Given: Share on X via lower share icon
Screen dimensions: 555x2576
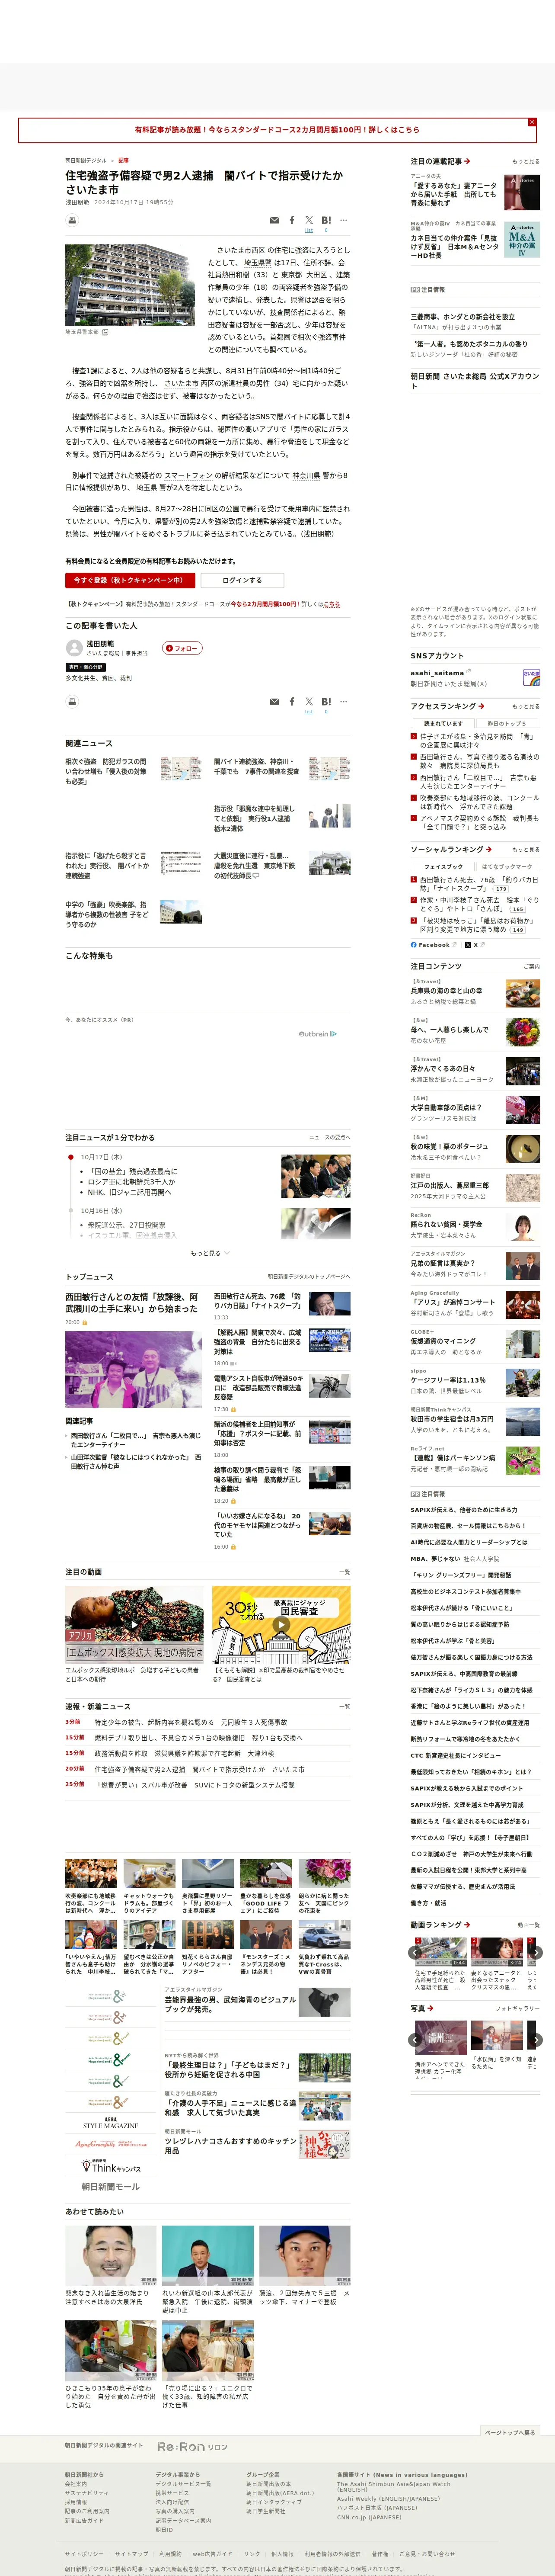Looking at the screenshot, I should (308, 702).
